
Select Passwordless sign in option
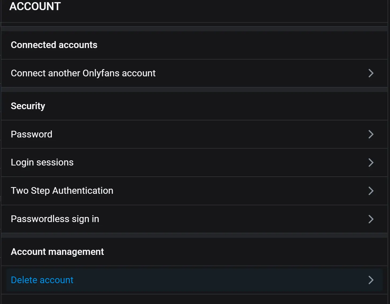pos(55,219)
